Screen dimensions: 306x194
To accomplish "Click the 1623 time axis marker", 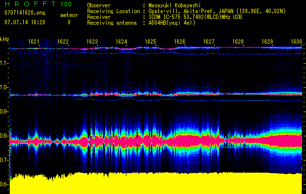I will [92, 42].
